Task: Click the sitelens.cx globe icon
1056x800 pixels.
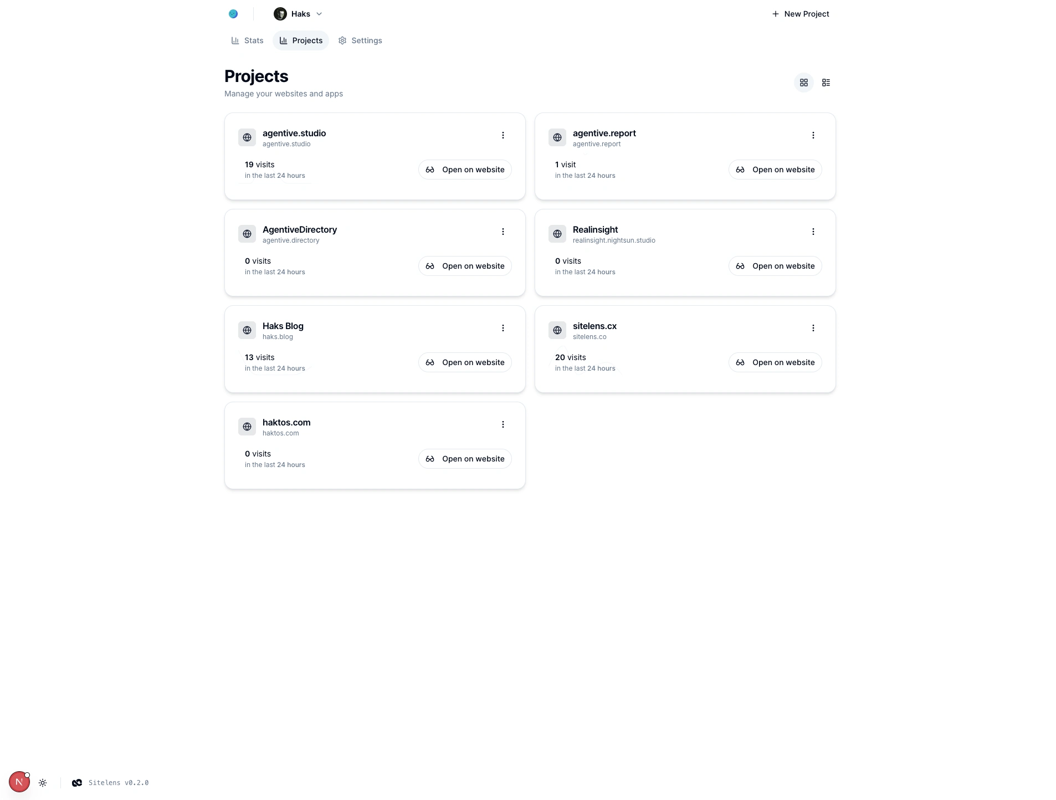Action: coord(557,330)
